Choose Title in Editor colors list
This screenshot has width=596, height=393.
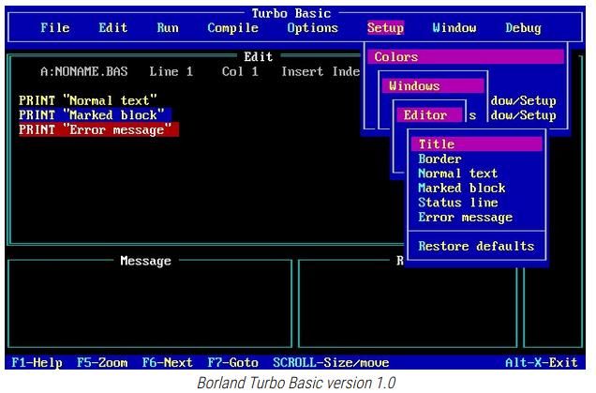click(x=476, y=144)
